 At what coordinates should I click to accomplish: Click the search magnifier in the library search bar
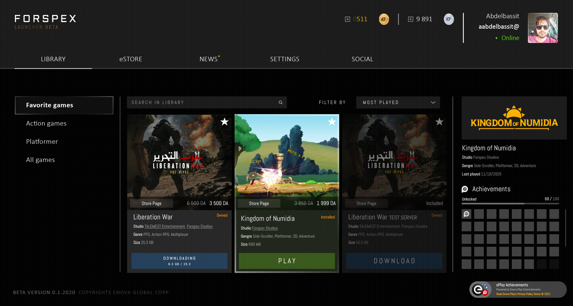(x=280, y=102)
